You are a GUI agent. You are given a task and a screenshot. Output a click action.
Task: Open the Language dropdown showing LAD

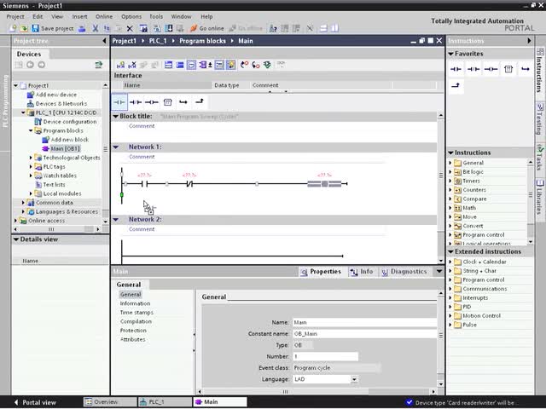(x=354, y=379)
